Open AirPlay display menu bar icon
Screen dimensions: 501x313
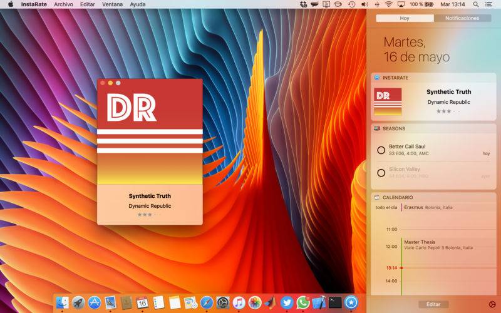coord(401,4)
